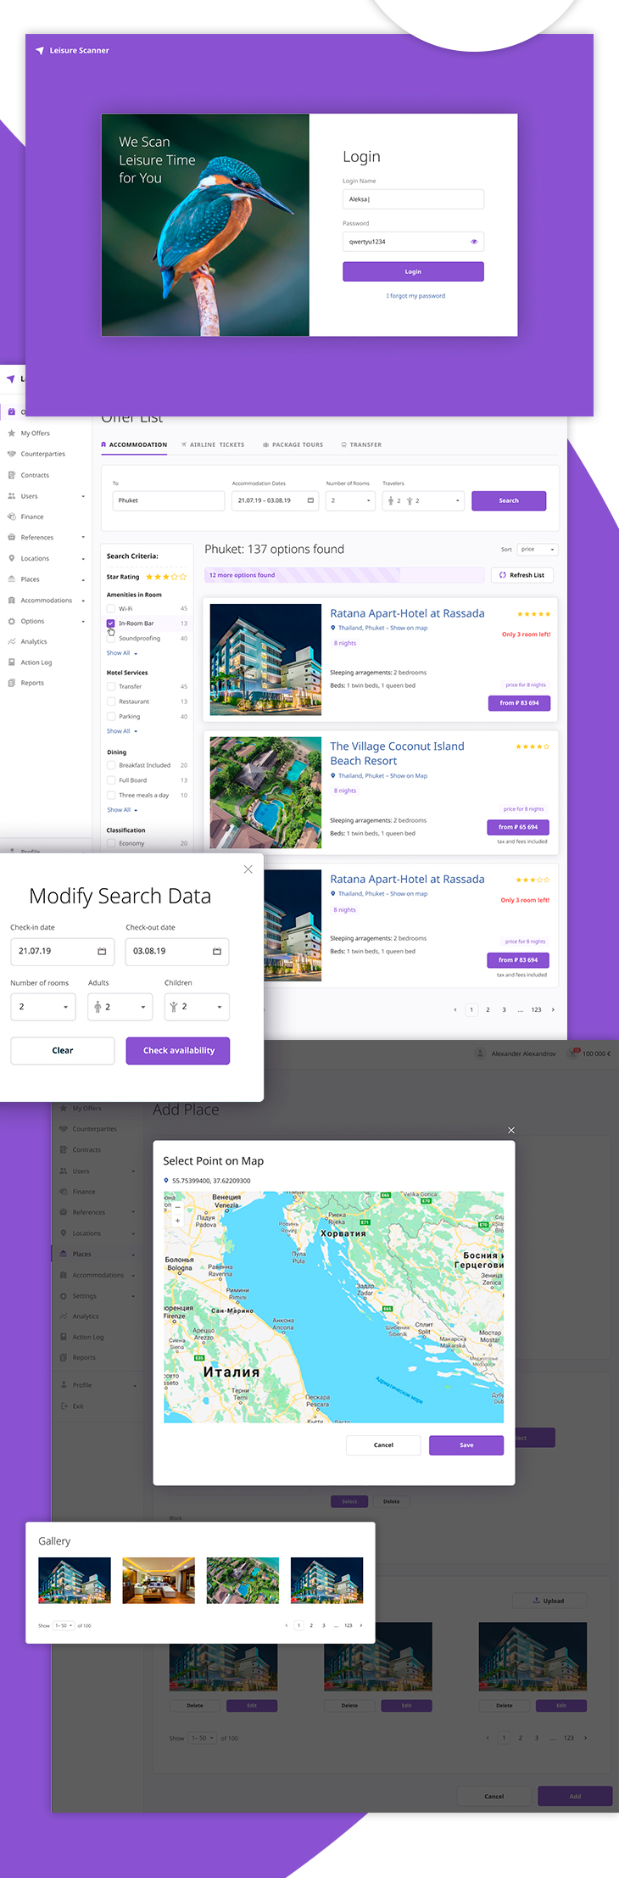Click the Action Log icon in sidebar
Screen dimensions: 619x1878
click(11, 662)
